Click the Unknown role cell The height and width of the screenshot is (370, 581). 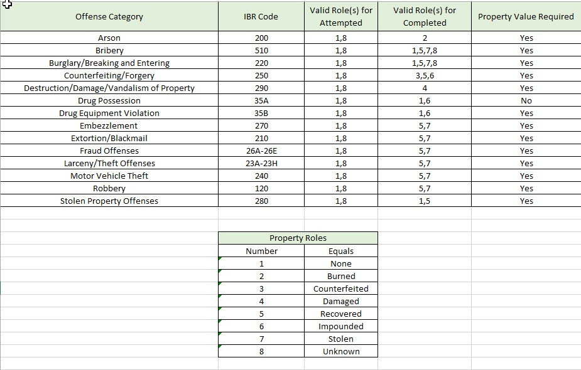[x=341, y=352]
